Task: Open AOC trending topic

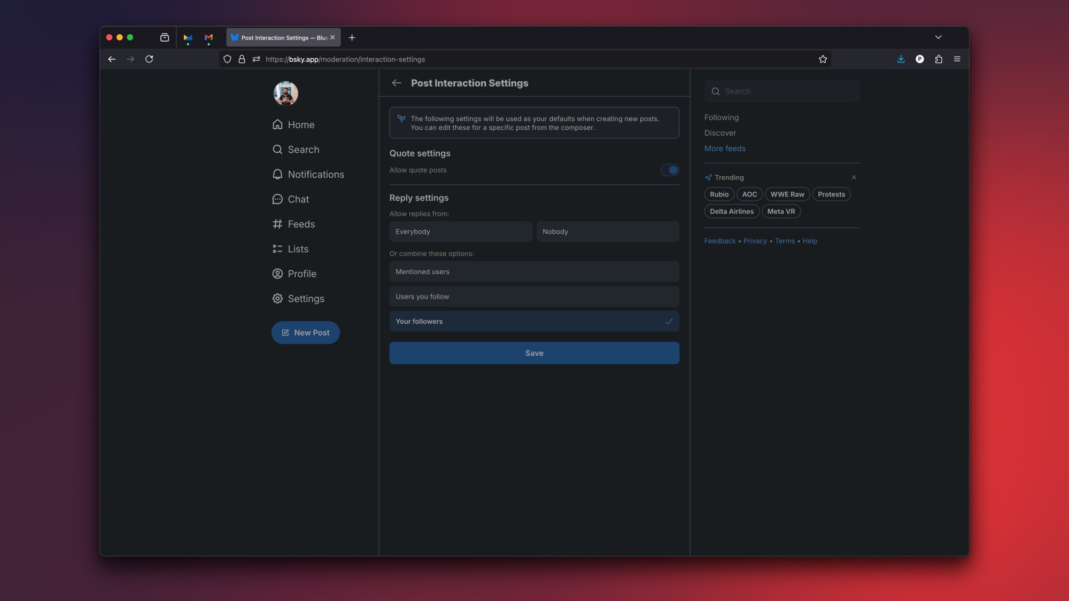Action: pos(749,194)
